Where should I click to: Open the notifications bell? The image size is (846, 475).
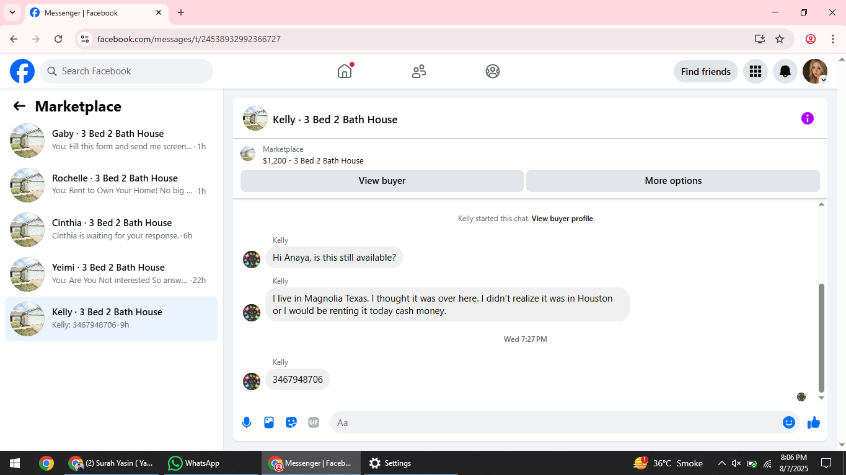[785, 71]
